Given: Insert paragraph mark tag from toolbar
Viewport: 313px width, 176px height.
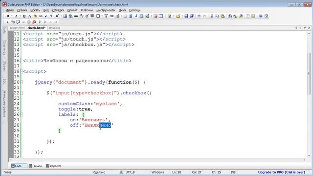Looking at the screenshot, I should (51, 16).
